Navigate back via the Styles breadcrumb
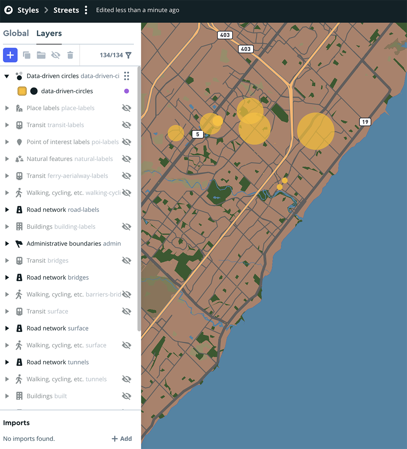The image size is (407, 449). coord(28,10)
